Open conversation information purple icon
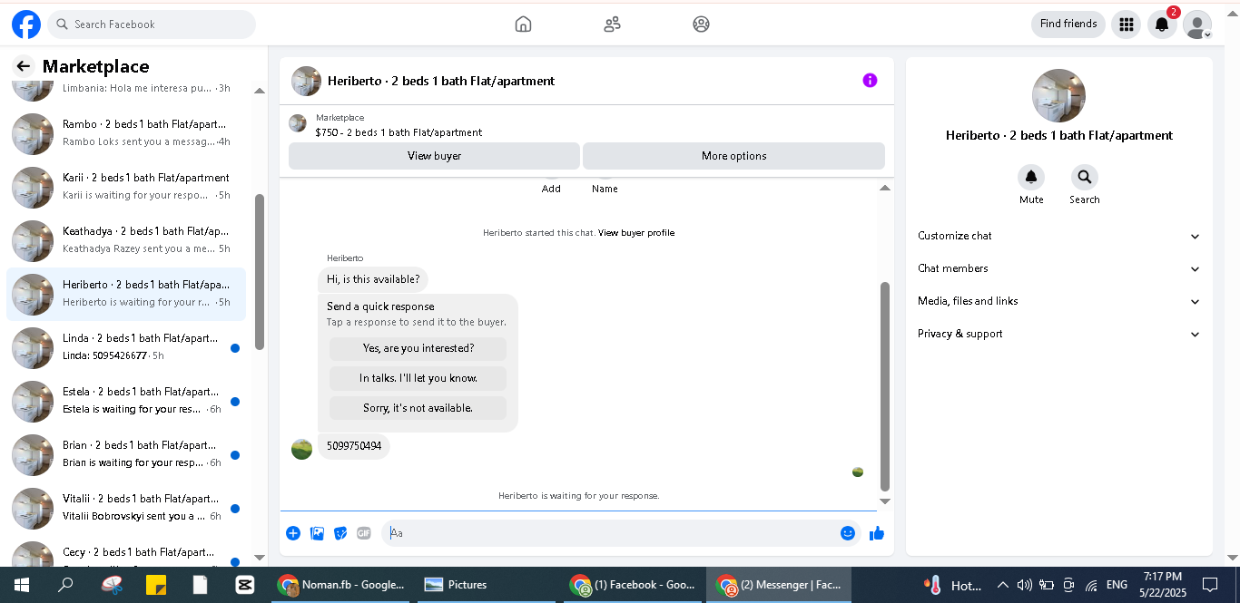Screen dimensions: 1240x603 [870, 81]
